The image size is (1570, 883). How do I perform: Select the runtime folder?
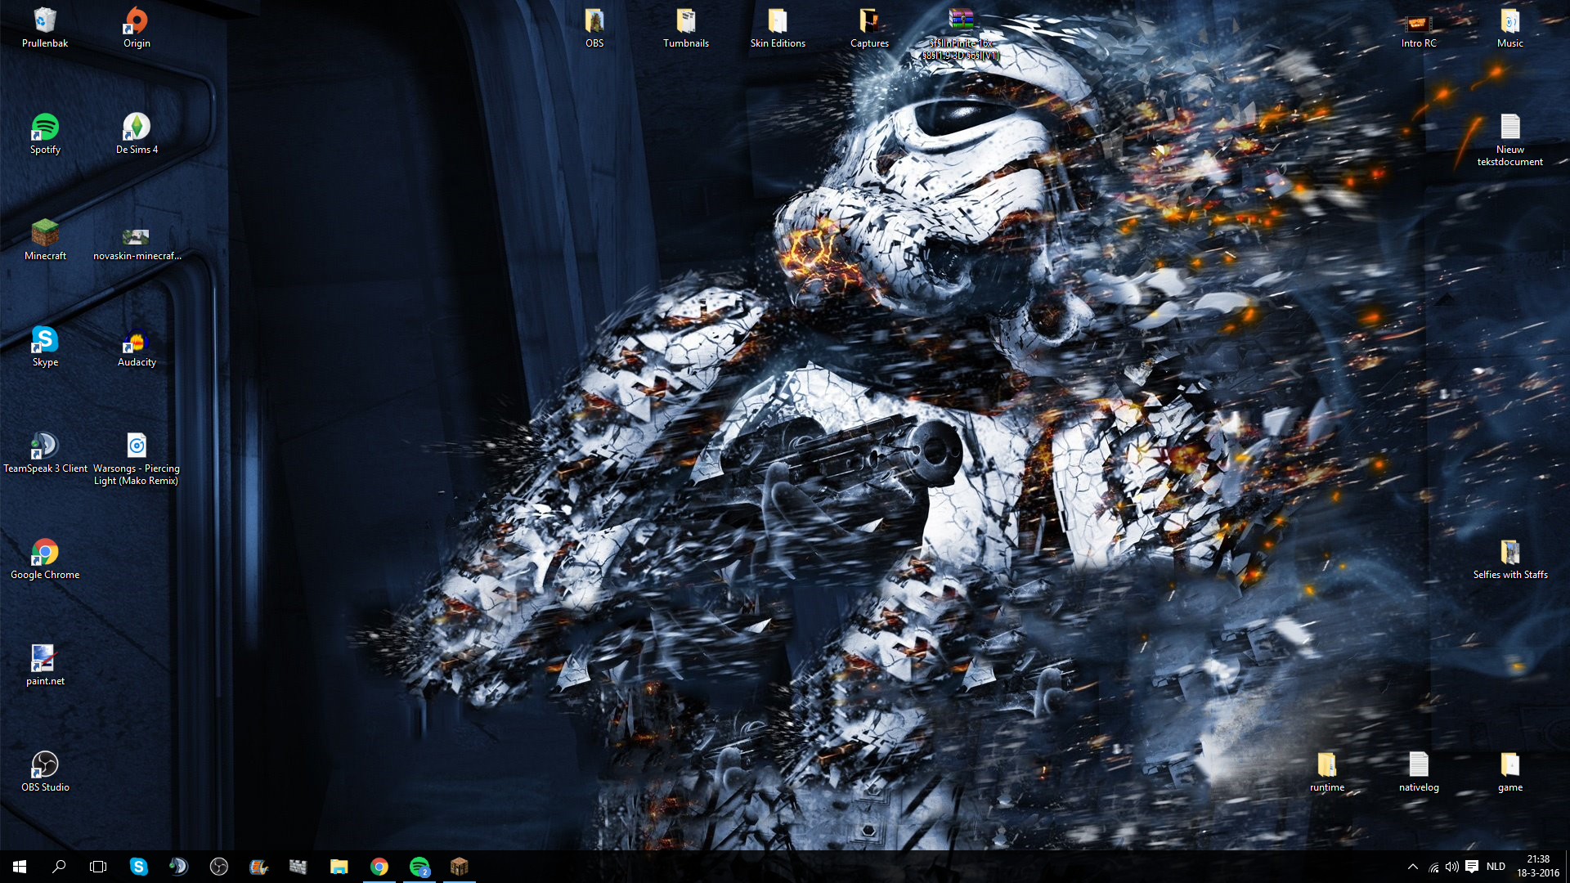coord(1327,772)
